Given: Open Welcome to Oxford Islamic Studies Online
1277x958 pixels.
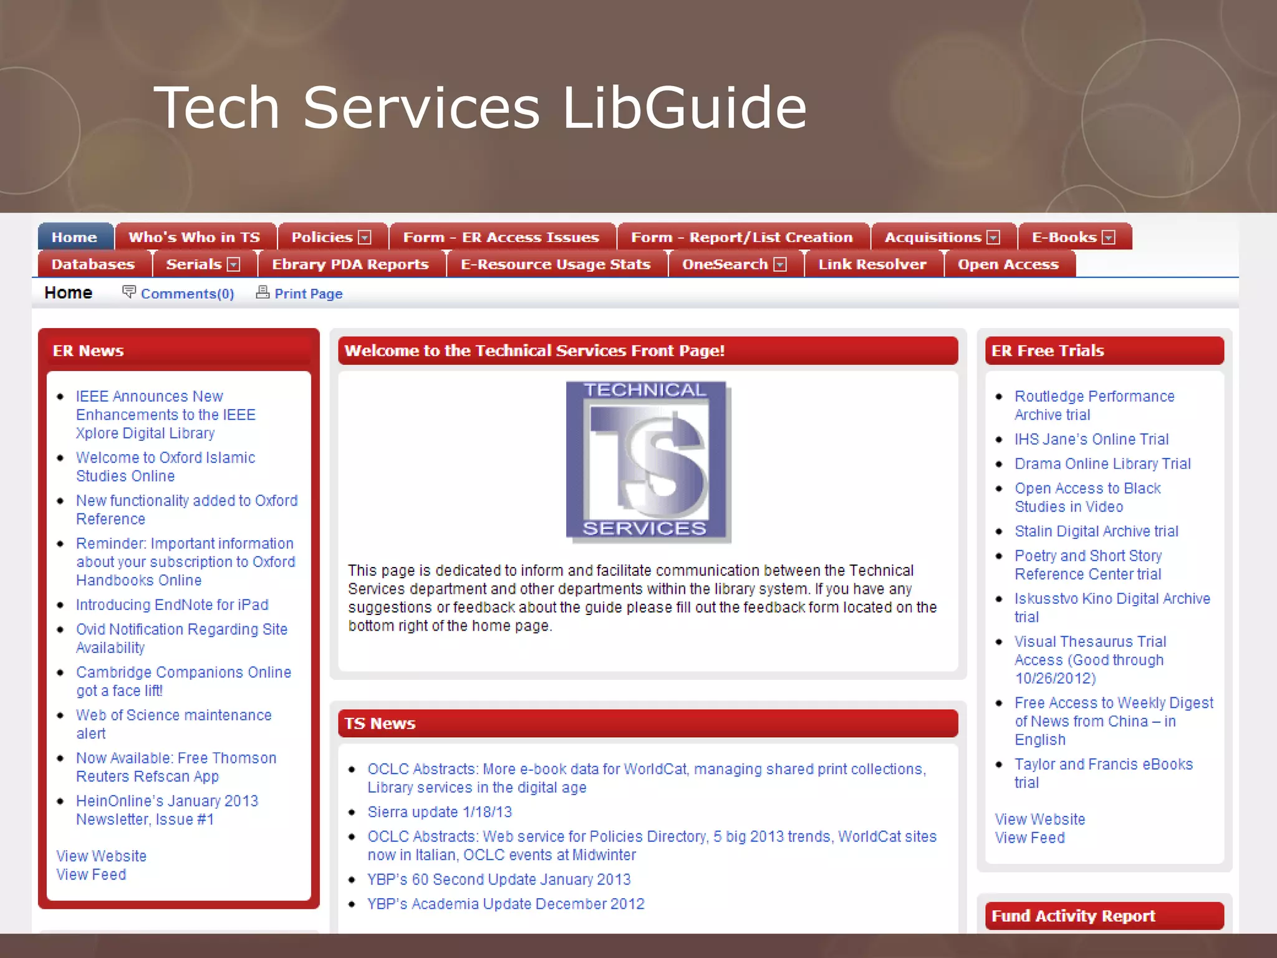Looking at the screenshot, I should click(x=166, y=467).
